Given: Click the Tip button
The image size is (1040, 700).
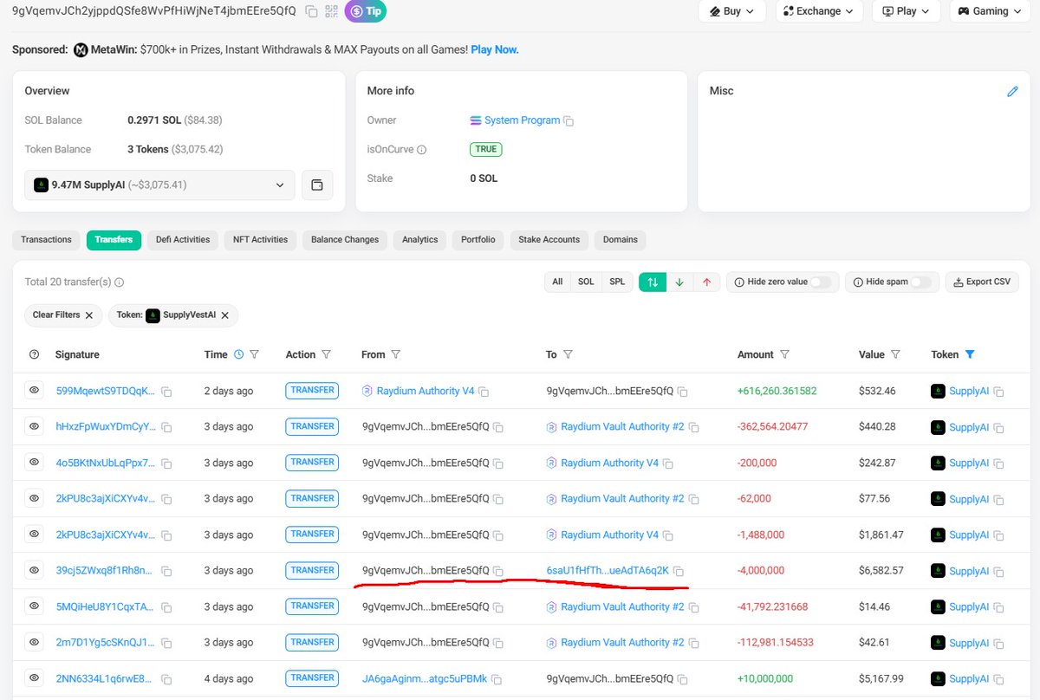Looking at the screenshot, I should (366, 11).
